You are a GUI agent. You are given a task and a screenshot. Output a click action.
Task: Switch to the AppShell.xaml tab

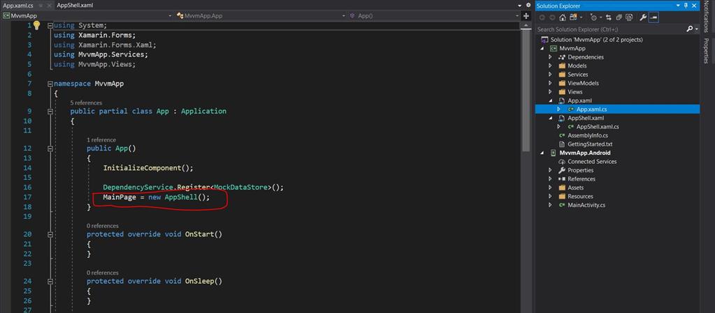pyautogui.click(x=75, y=6)
